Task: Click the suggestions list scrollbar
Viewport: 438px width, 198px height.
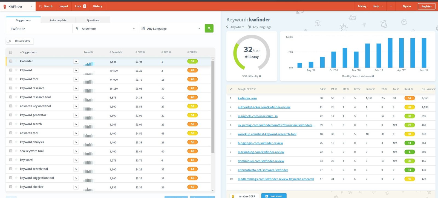Action: 213,107
